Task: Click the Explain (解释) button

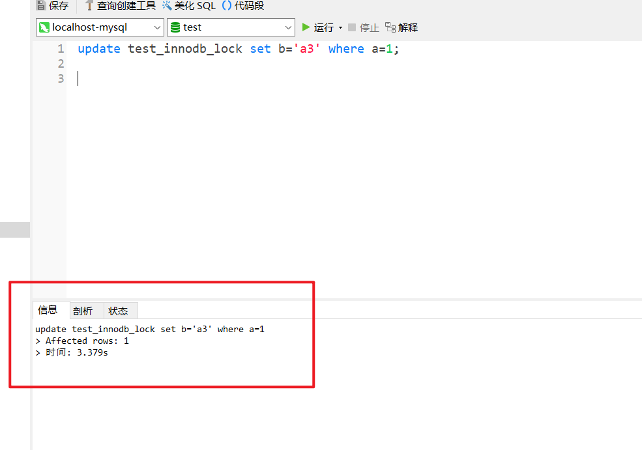Action: point(401,27)
